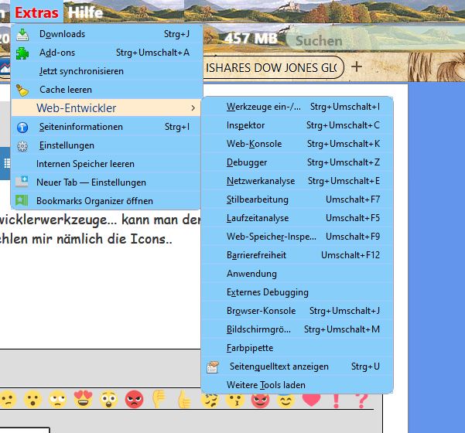465x433 pixels.
Task: Click the 457 MB memory indicator
Action: pyautogui.click(x=251, y=39)
